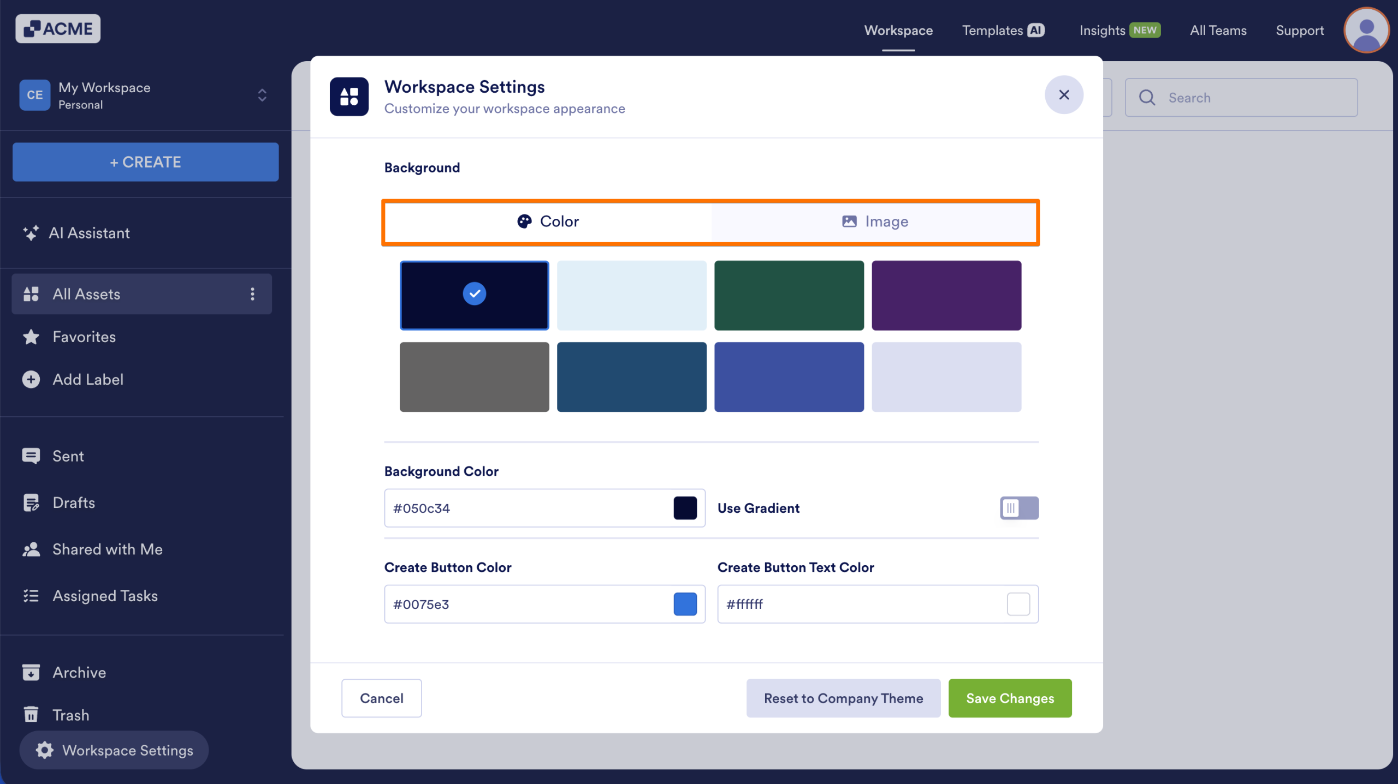Click the ACME logo icon
This screenshot has height=784, width=1398.
33,28
